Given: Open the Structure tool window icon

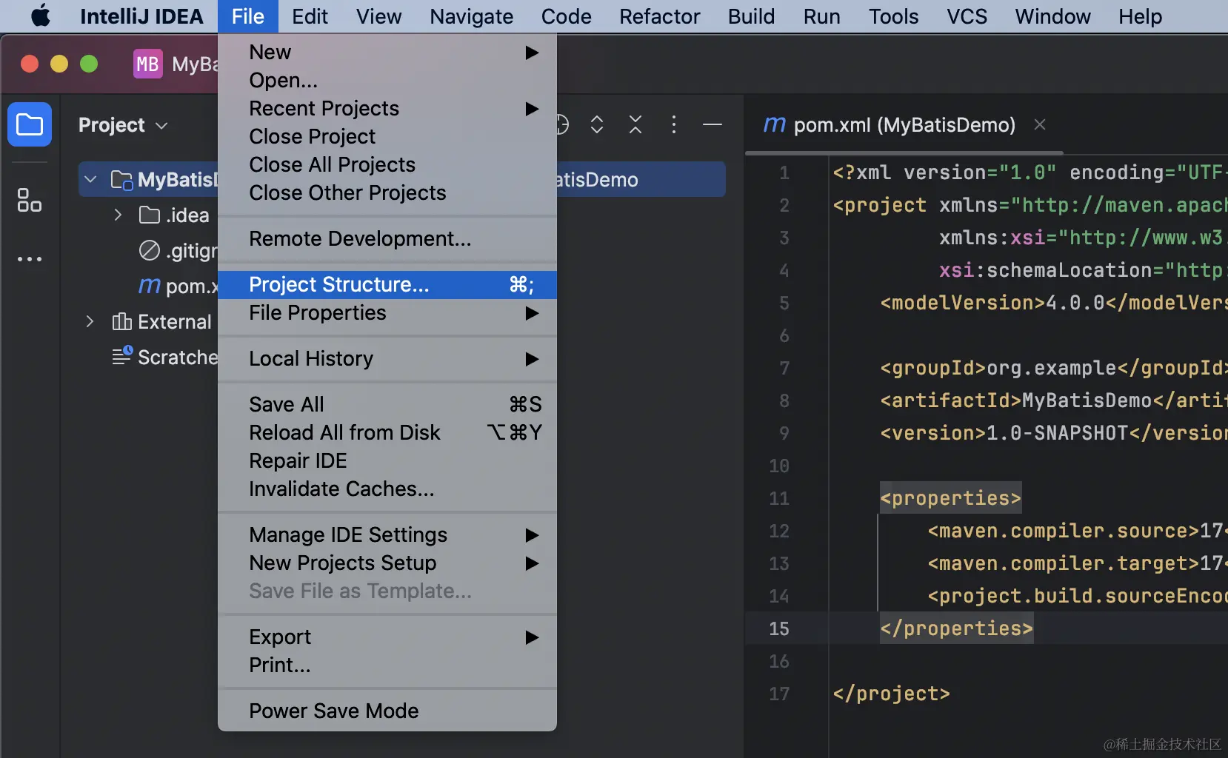Looking at the screenshot, I should coord(30,200).
